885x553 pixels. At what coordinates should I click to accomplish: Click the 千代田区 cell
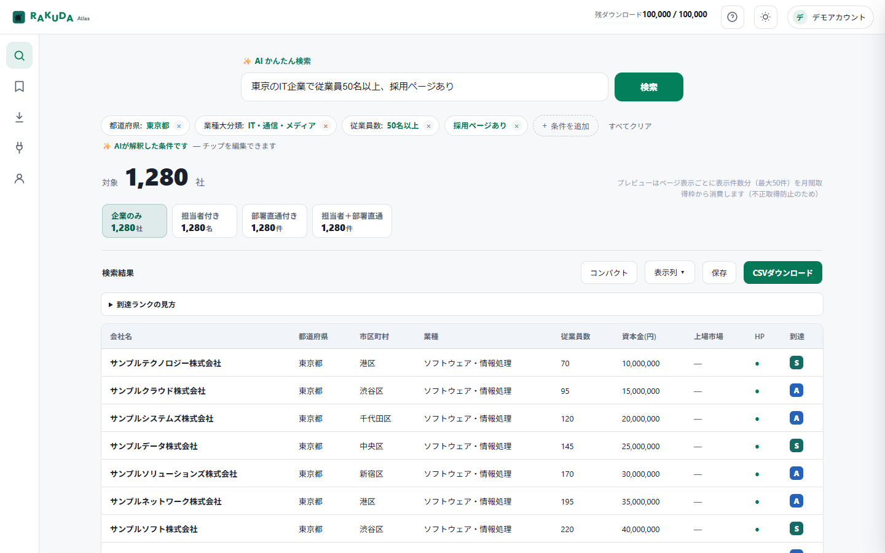click(375, 418)
